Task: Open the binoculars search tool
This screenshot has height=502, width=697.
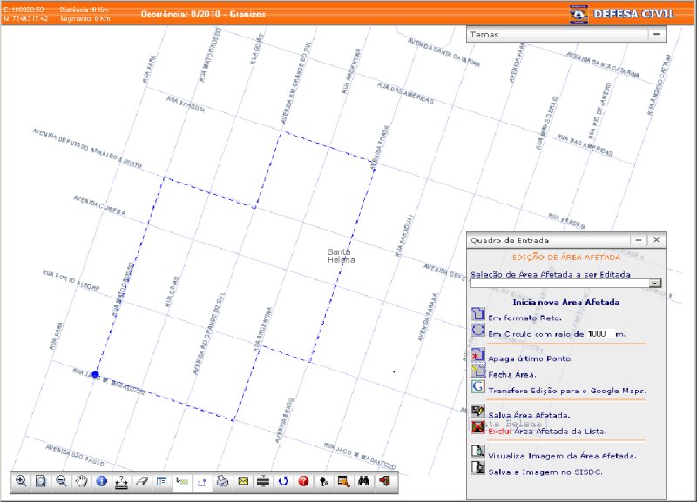Action: [x=364, y=480]
